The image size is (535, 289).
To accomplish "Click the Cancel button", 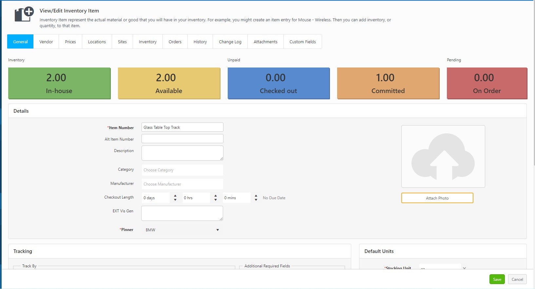I will [x=517, y=279].
